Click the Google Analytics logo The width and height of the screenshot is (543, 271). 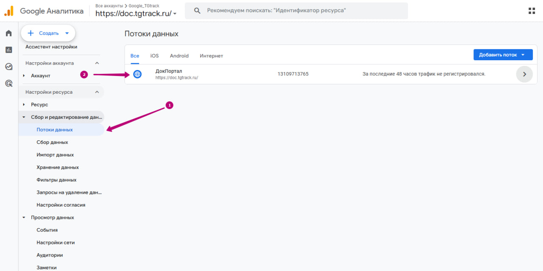[9, 11]
